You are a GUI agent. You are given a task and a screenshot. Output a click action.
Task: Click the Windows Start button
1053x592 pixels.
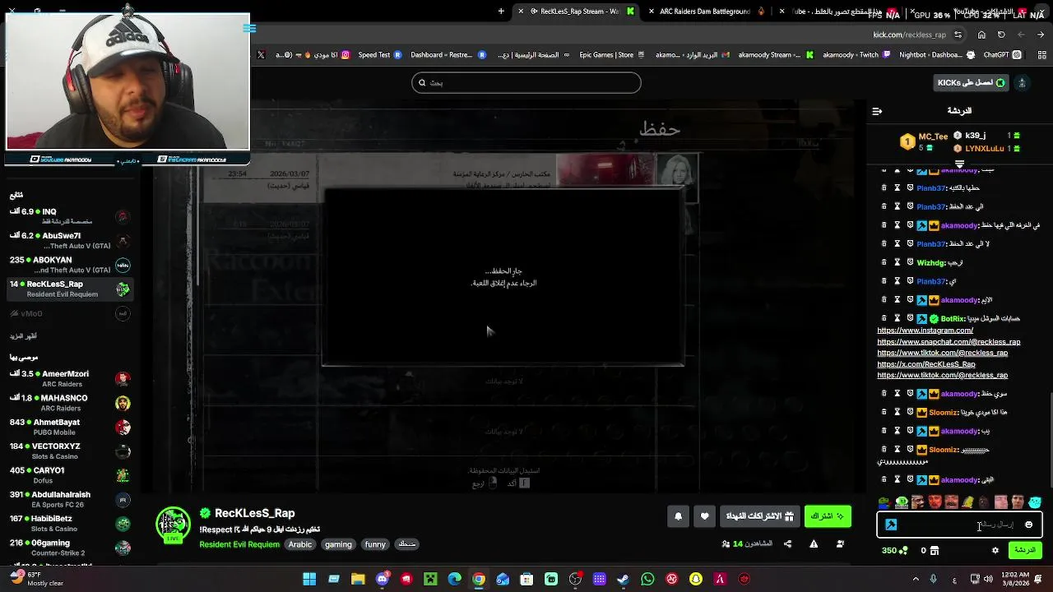[x=309, y=579]
